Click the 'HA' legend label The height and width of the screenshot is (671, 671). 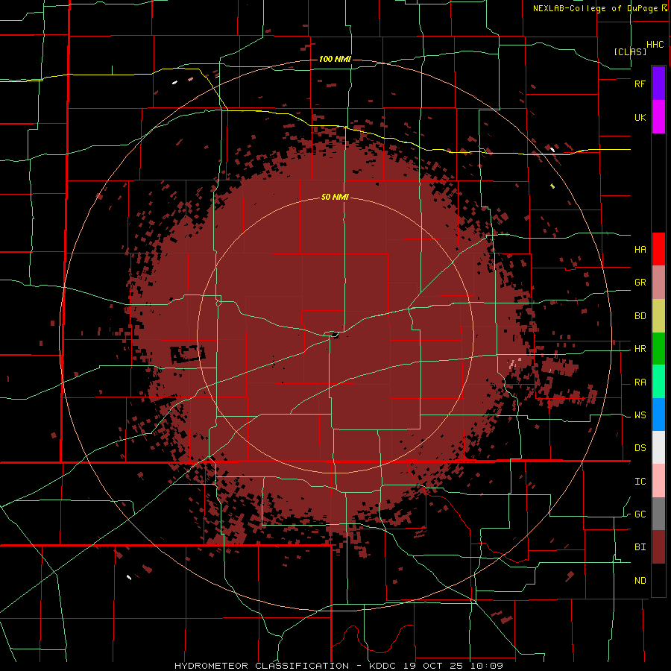640,249
